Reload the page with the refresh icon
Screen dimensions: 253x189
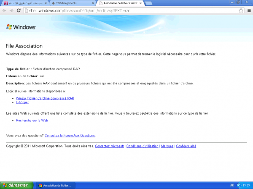pyautogui.click(x=19, y=10)
